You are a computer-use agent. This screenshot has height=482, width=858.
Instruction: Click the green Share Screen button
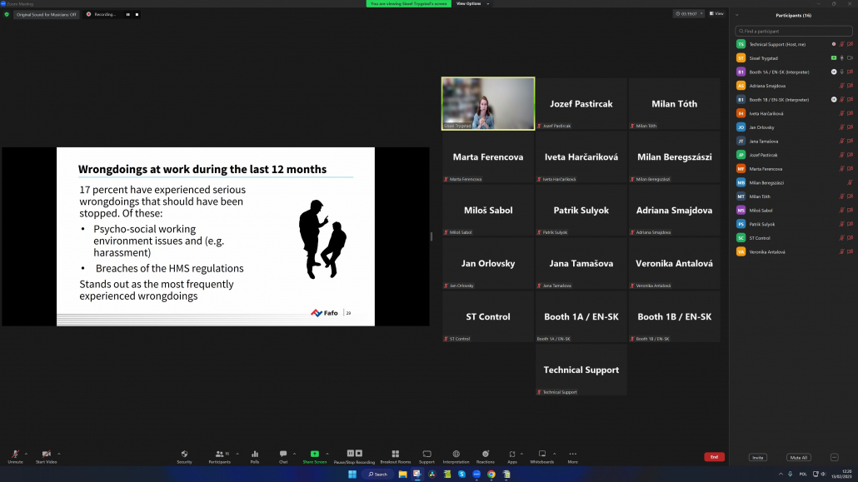pyautogui.click(x=314, y=455)
